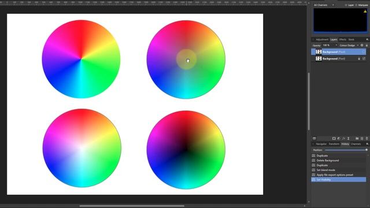Open the Opacity 100 % dropdown arrow
Image resolution: width=370 pixels, height=208 pixels.
pos(336,45)
